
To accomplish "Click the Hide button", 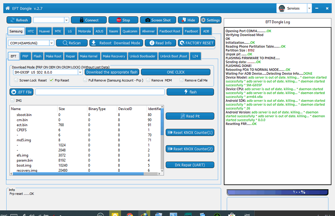I will [188, 20].
